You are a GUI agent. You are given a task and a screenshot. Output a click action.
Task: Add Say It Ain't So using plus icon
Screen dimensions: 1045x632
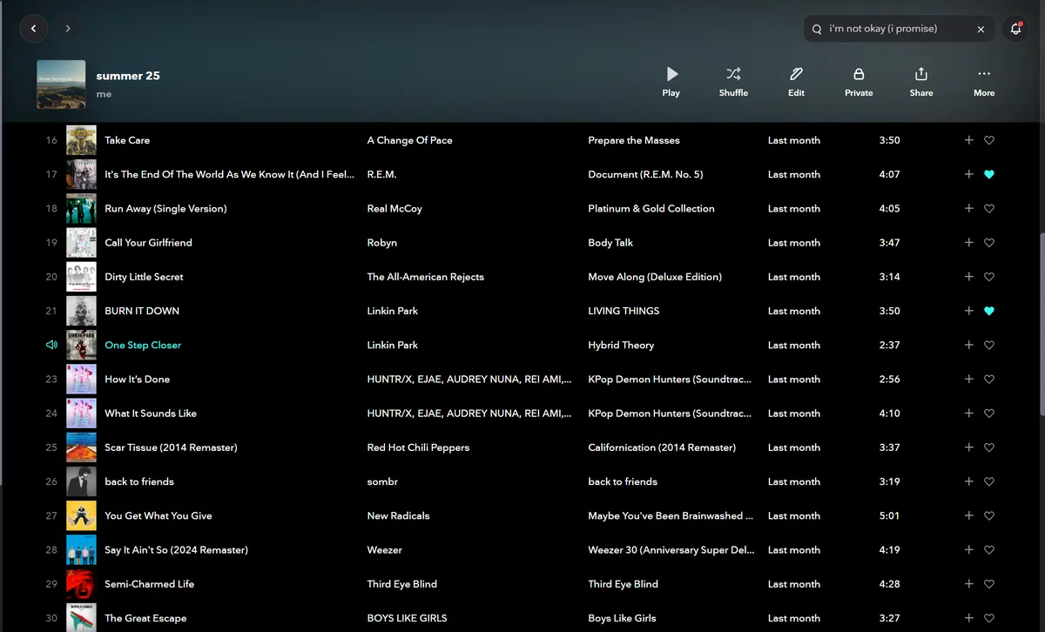968,550
